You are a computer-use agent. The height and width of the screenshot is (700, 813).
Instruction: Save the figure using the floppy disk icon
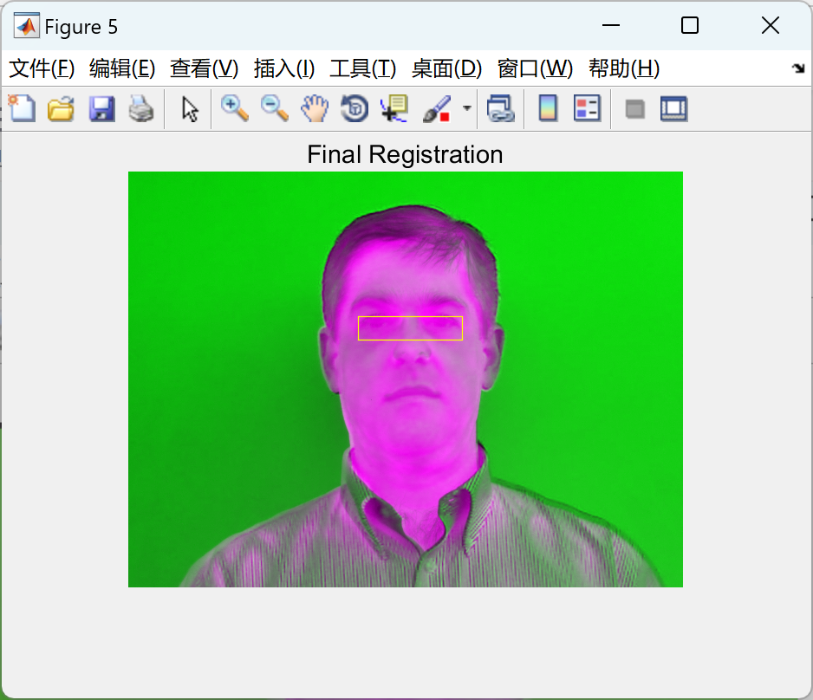[101, 109]
